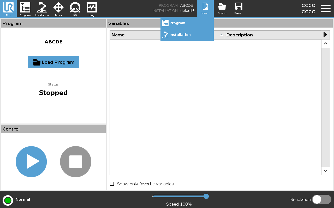Select Program from the New menu
The height and width of the screenshot is (208, 334).
click(x=177, y=23)
